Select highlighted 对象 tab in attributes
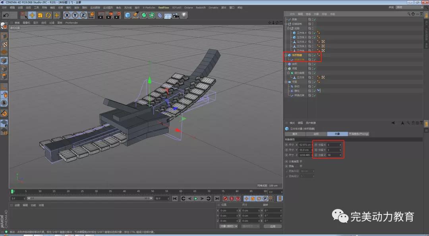The height and width of the screenshot is (236, 429). [337, 134]
